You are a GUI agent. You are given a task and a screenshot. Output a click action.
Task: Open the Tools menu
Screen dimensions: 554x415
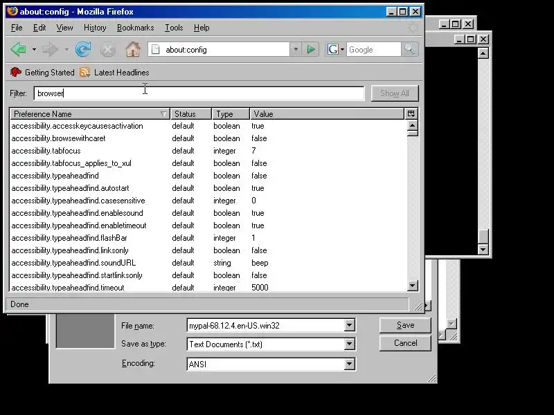(x=174, y=28)
